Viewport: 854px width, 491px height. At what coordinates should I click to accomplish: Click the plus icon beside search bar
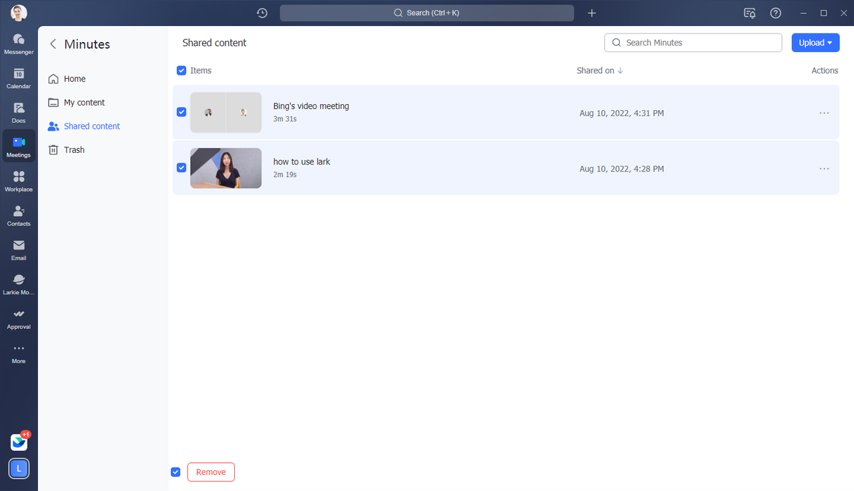coord(592,13)
